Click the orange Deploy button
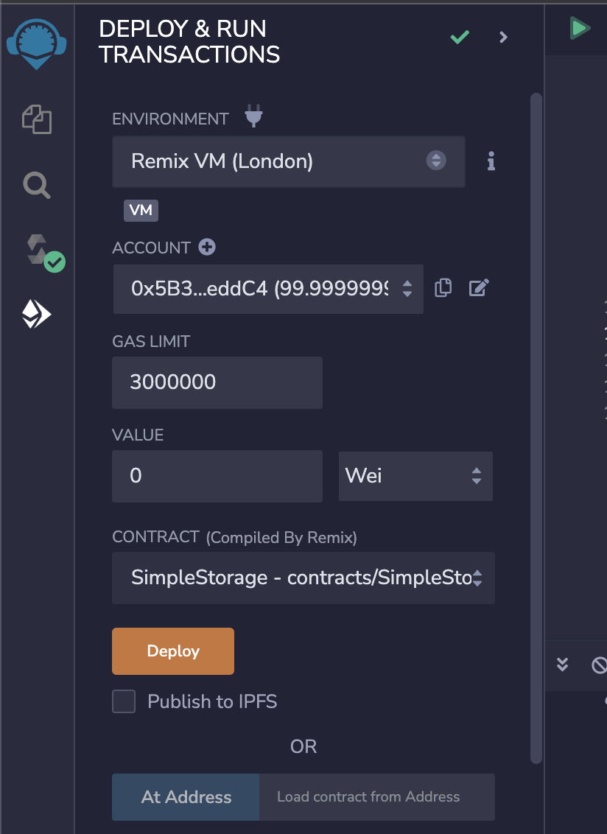 click(x=173, y=651)
